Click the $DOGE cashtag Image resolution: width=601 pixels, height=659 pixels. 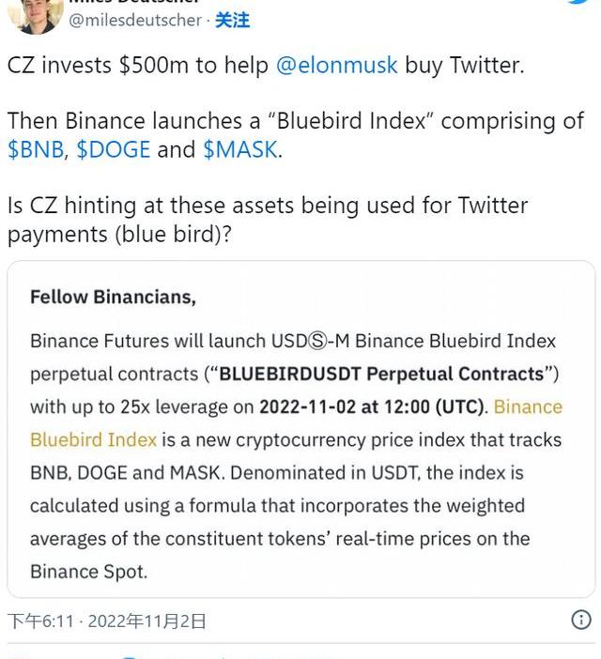point(113,150)
